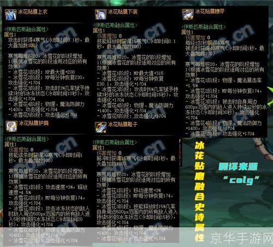Image resolution: width=273 pixels, height=247 pixels.
Task: Click the 京华手游网 watermark
Action: click(x=241, y=238)
